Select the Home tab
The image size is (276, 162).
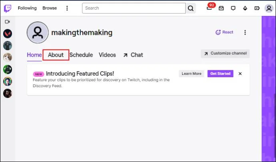click(34, 55)
